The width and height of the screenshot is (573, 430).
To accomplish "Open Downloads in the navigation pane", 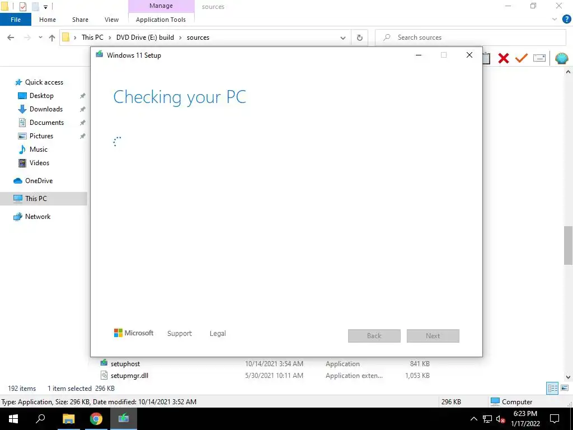I will pyautogui.click(x=46, y=109).
